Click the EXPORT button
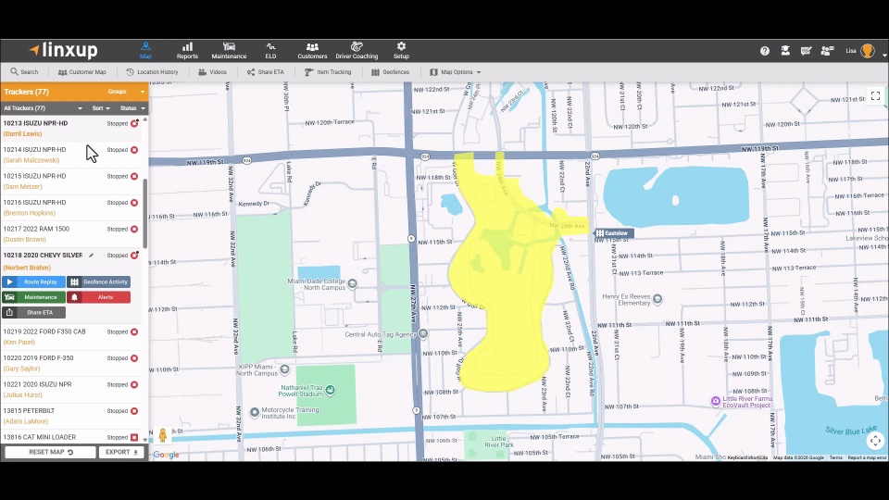 point(121,452)
